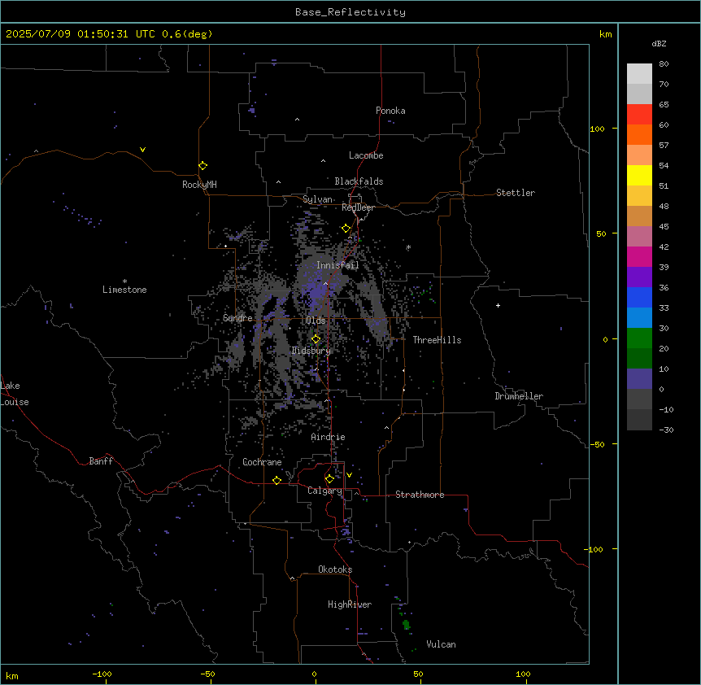
Task: Click the white plus marker west of Drumheller region
Action: click(498, 305)
